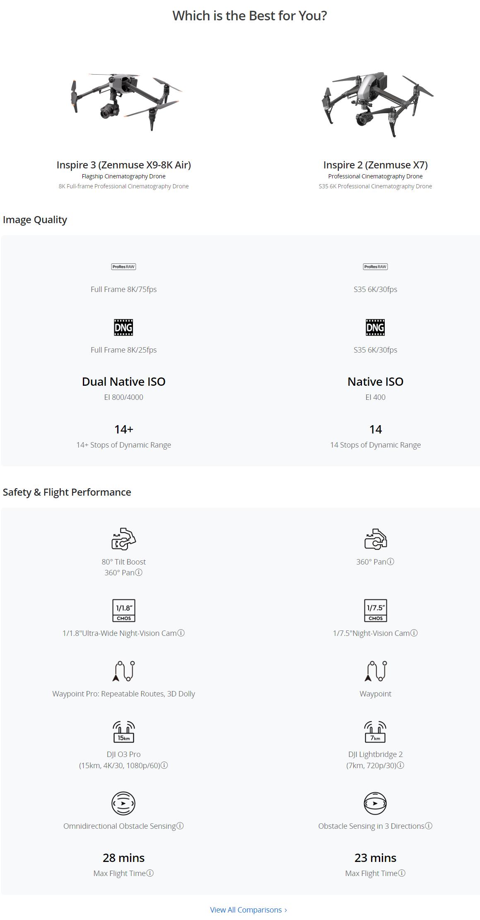
Task: Open info tooltip for 1/7.5" Night-Vision Cam
Action: click(x=414, y=633)
